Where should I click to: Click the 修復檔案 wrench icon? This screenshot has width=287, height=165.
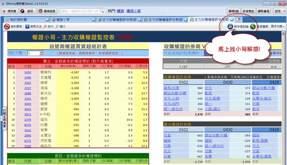coord(253,27)
